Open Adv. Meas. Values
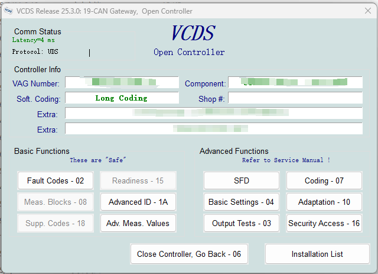The width and height of the screenshot is (378, 274). pos(138,223)
